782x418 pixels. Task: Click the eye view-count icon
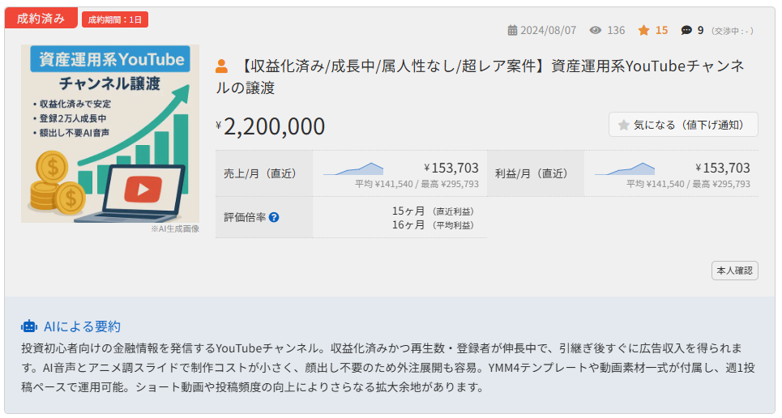596,31
